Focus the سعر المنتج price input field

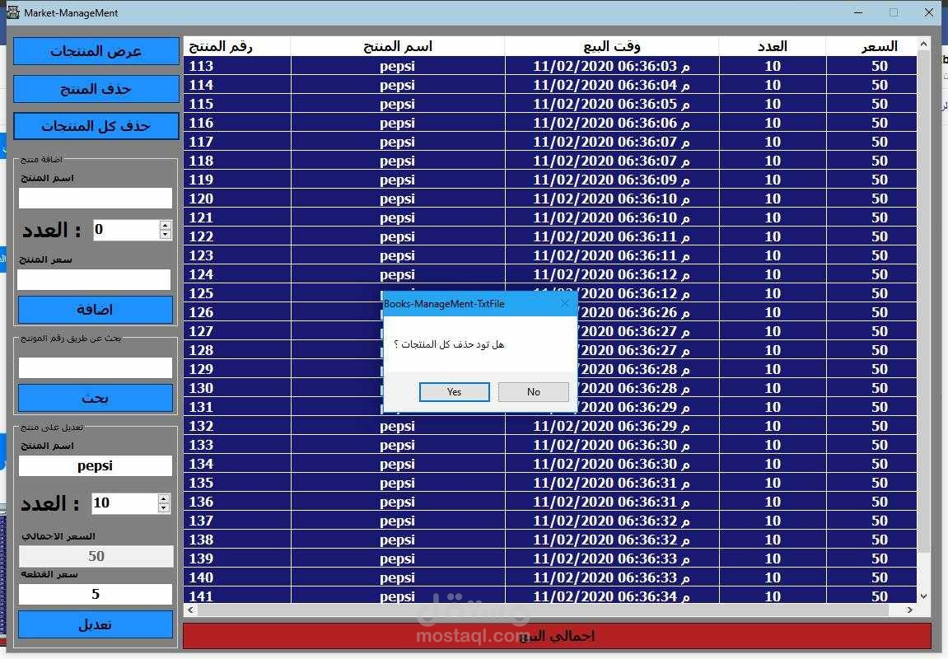(x=95, y=280)
